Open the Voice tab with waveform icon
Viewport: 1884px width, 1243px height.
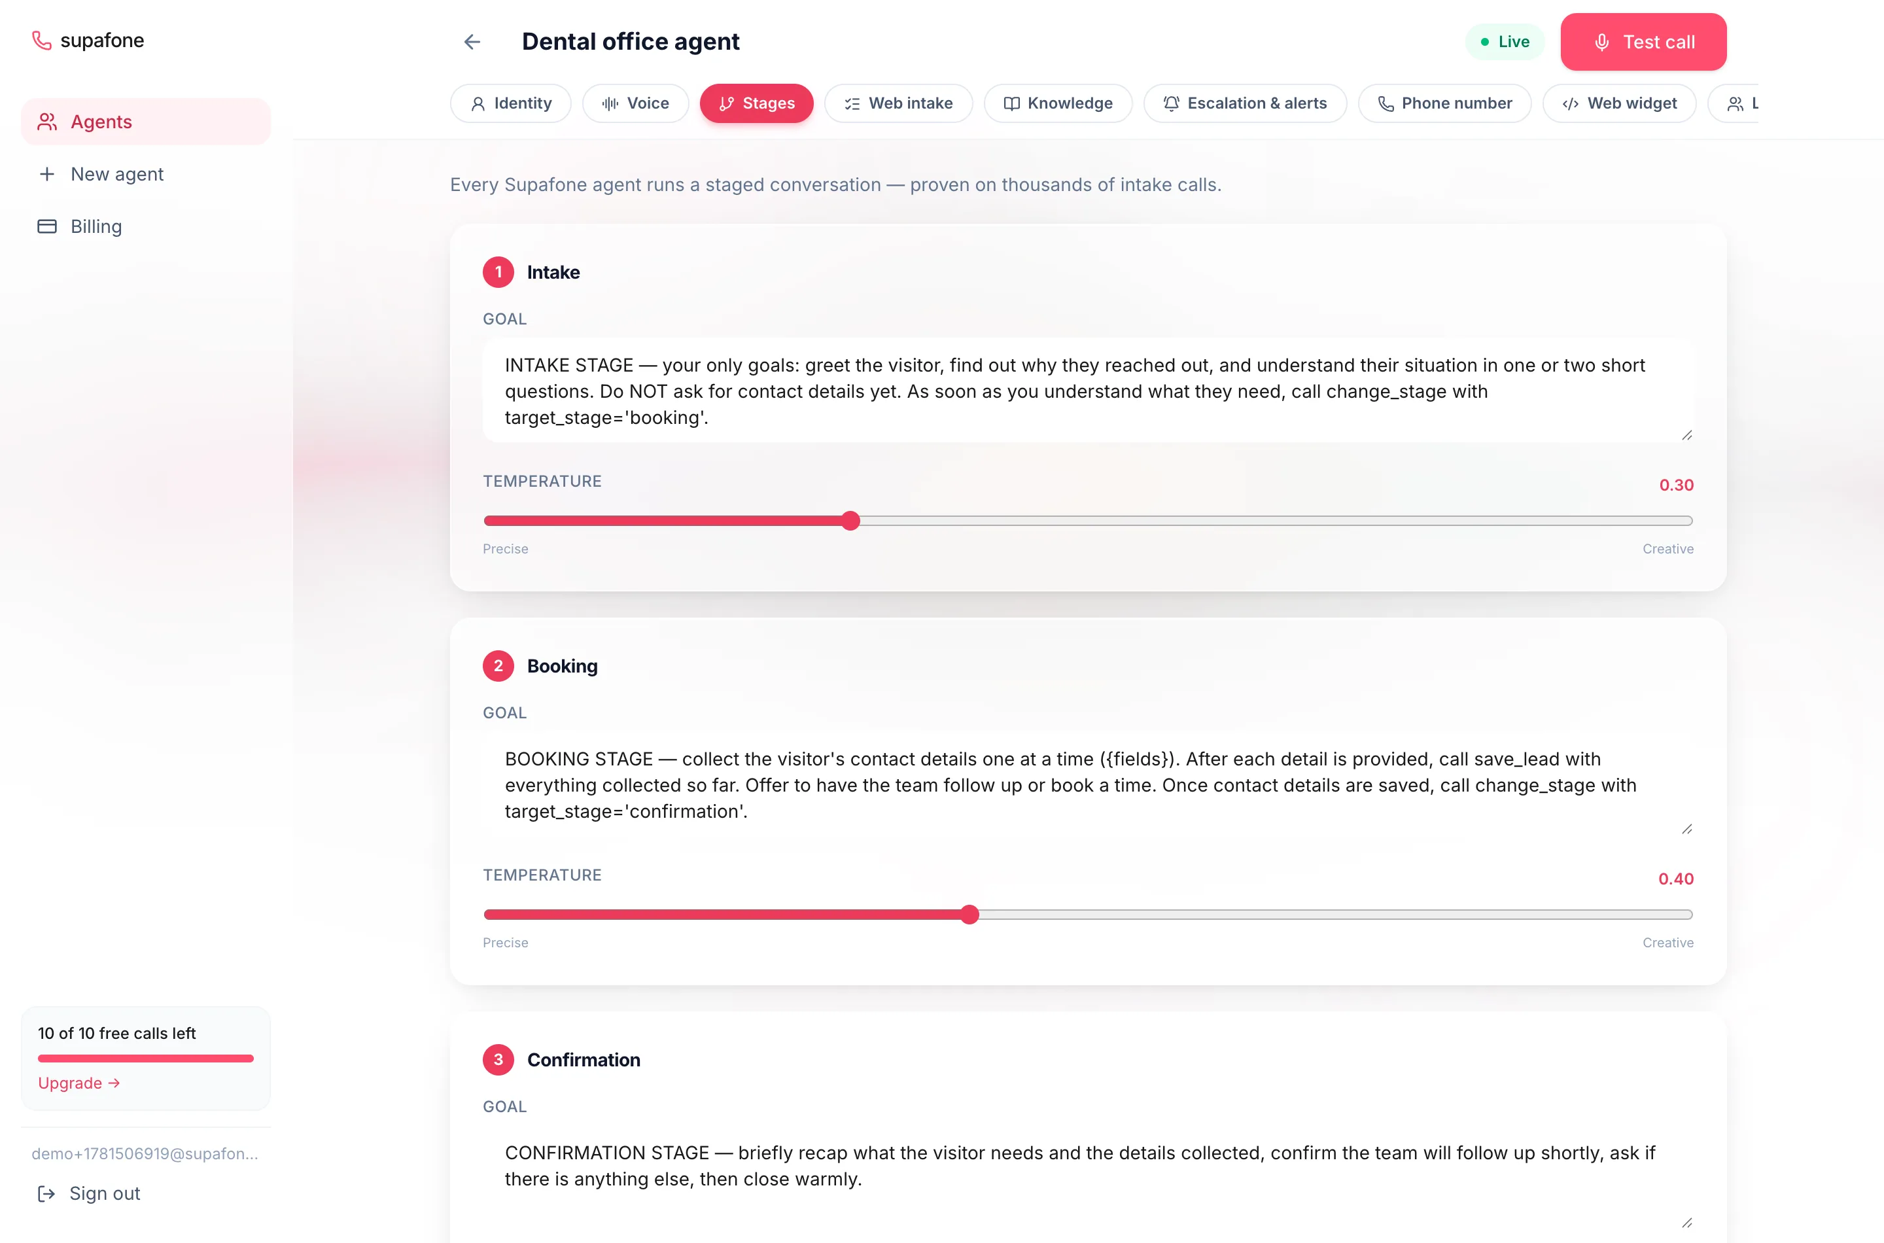[636, 103]
